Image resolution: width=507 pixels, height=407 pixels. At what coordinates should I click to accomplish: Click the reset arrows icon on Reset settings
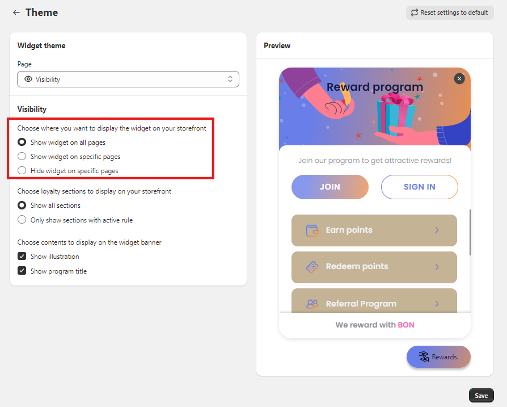[x=413, y=12]
